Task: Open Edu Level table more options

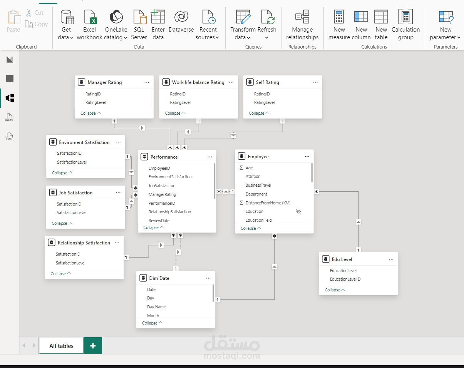Action: coord(391,259)
